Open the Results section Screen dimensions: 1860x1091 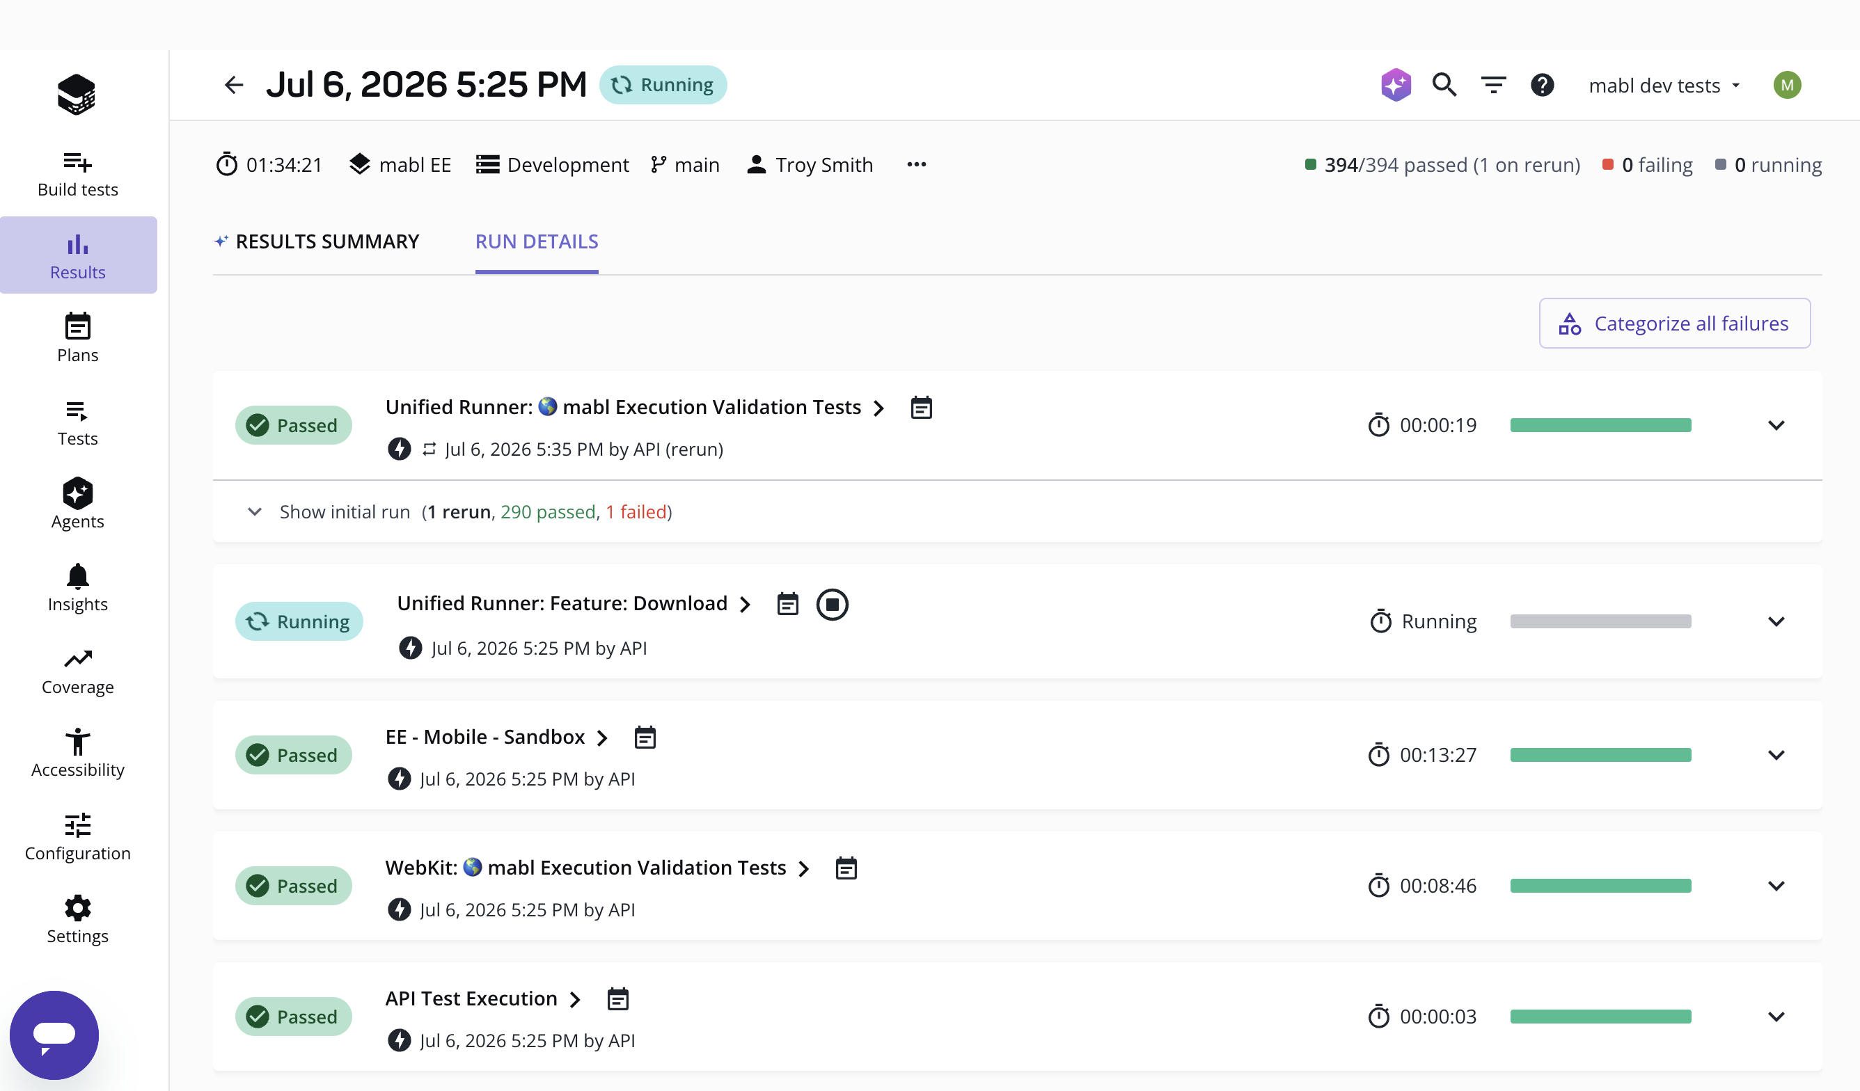click(x=78, y=255)
